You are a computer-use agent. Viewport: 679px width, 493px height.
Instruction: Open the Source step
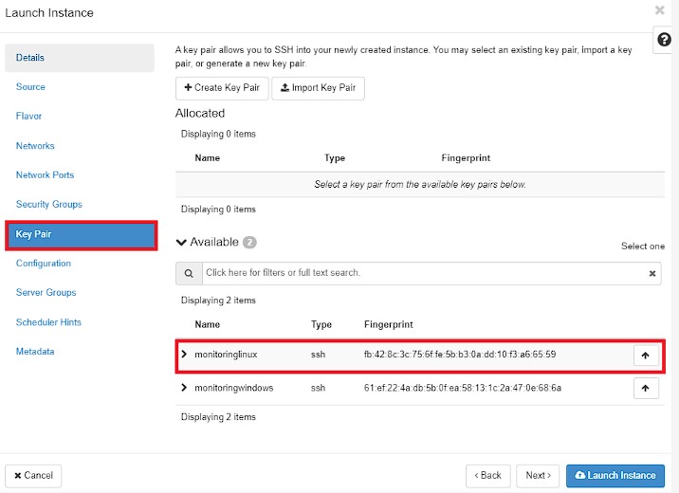point(30,86)
